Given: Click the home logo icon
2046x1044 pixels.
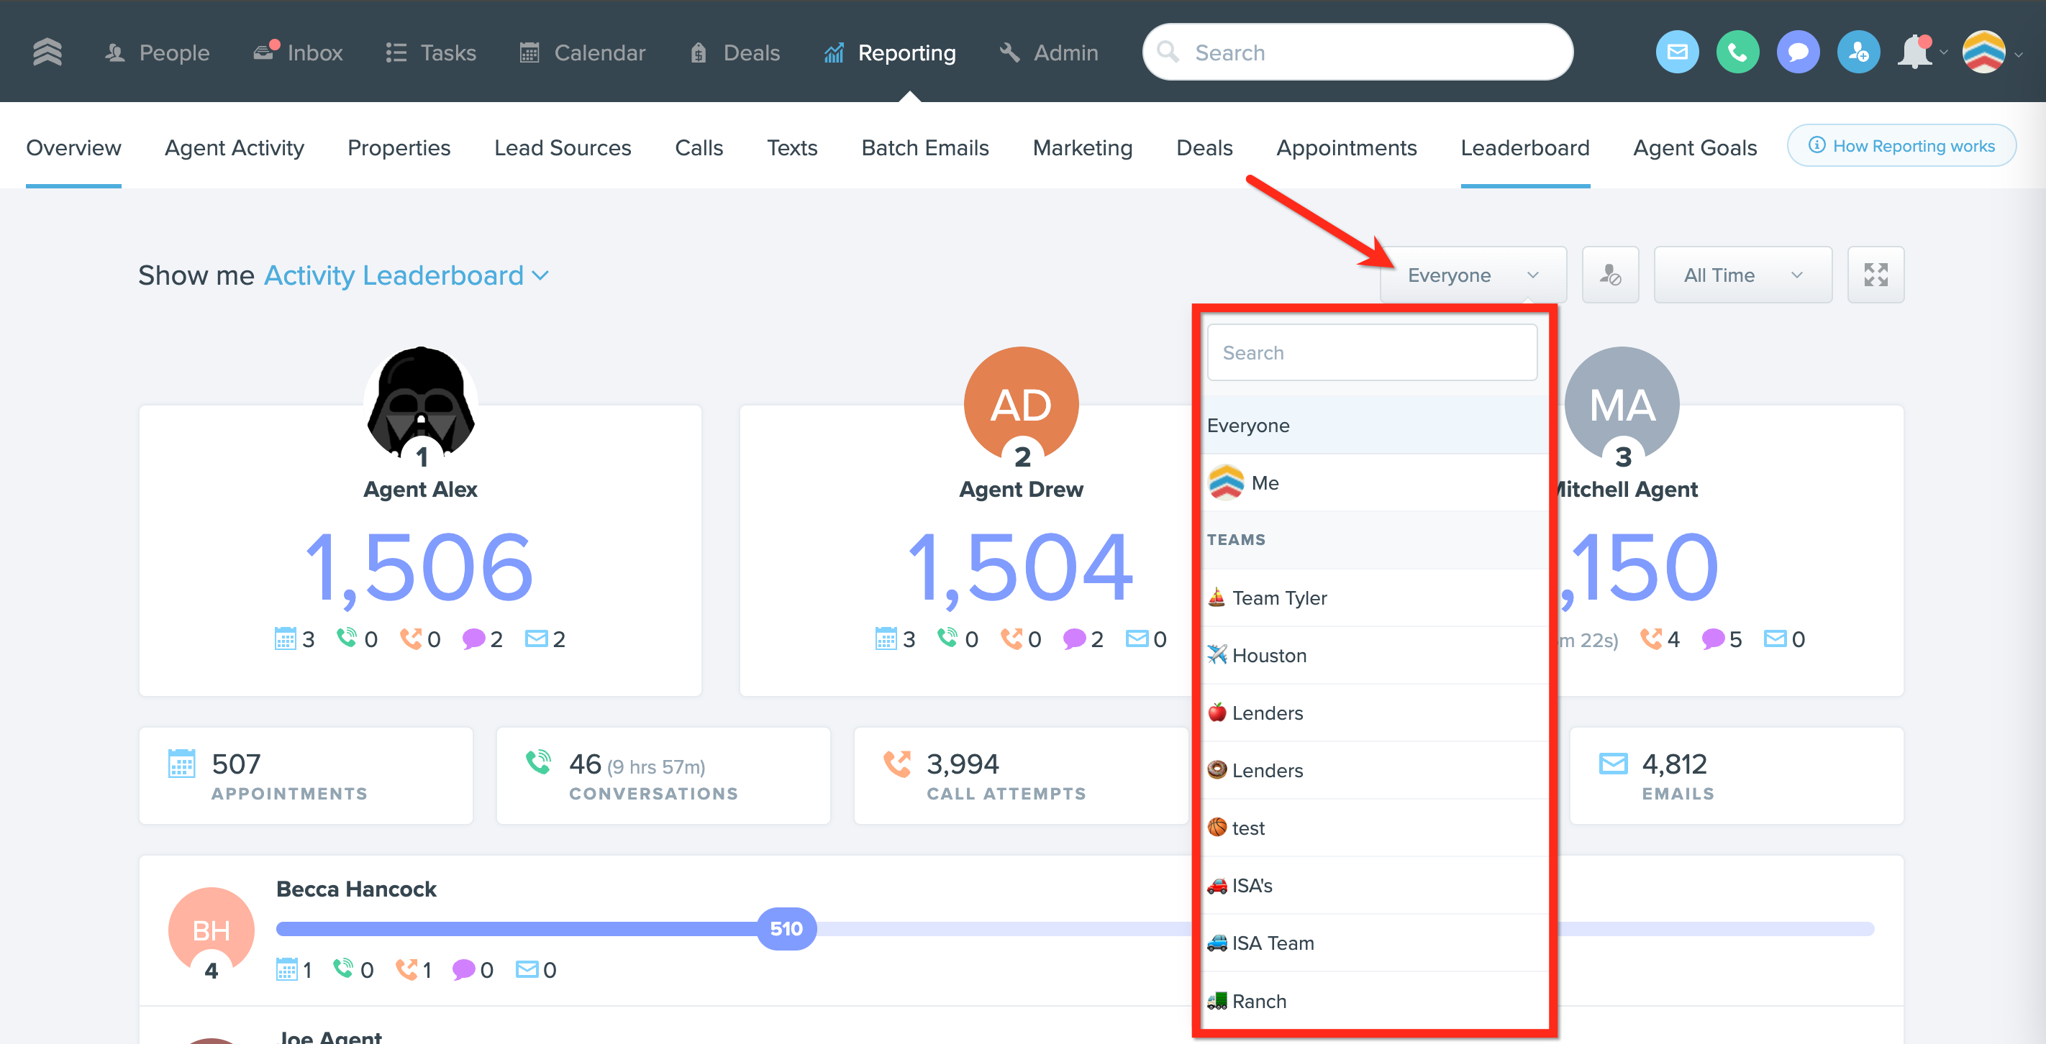Looking at the screenshot, I should (47, 52).
